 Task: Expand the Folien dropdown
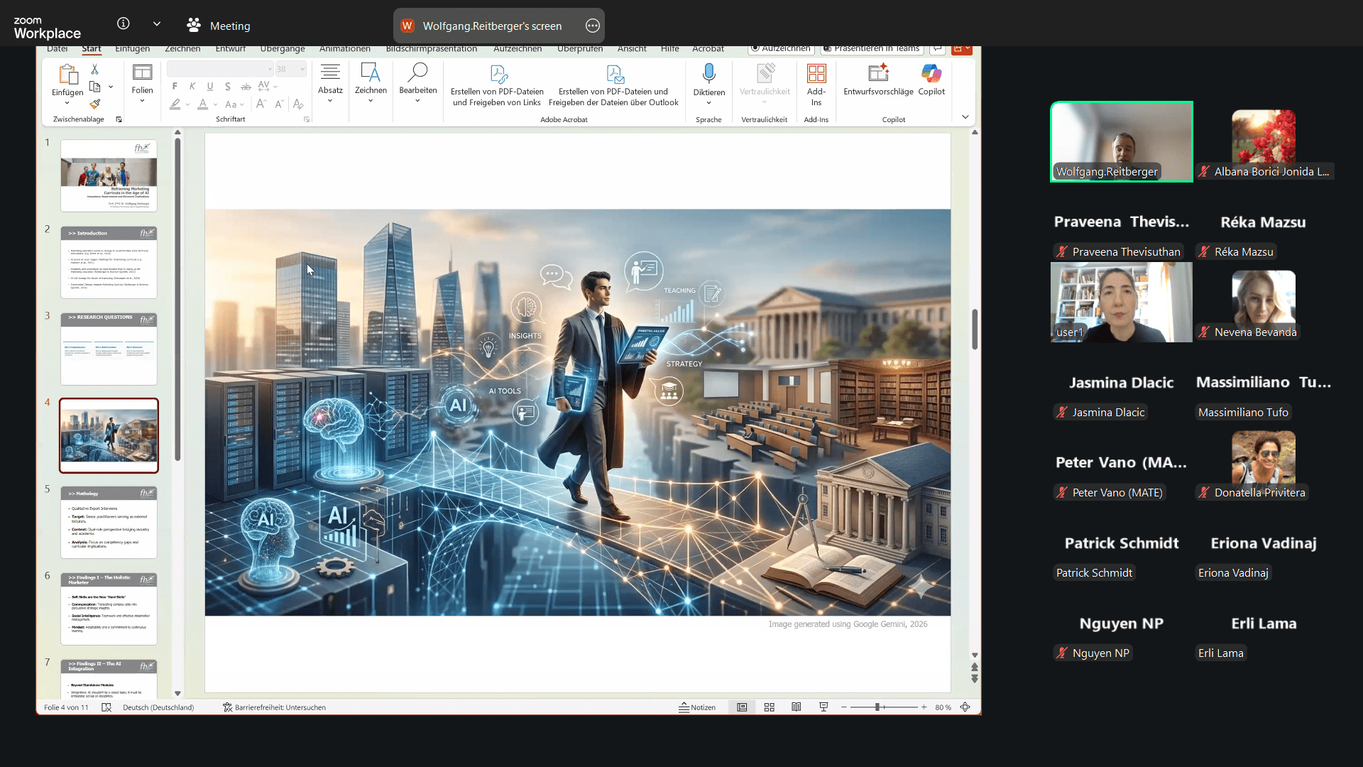[x=142, y=100]
